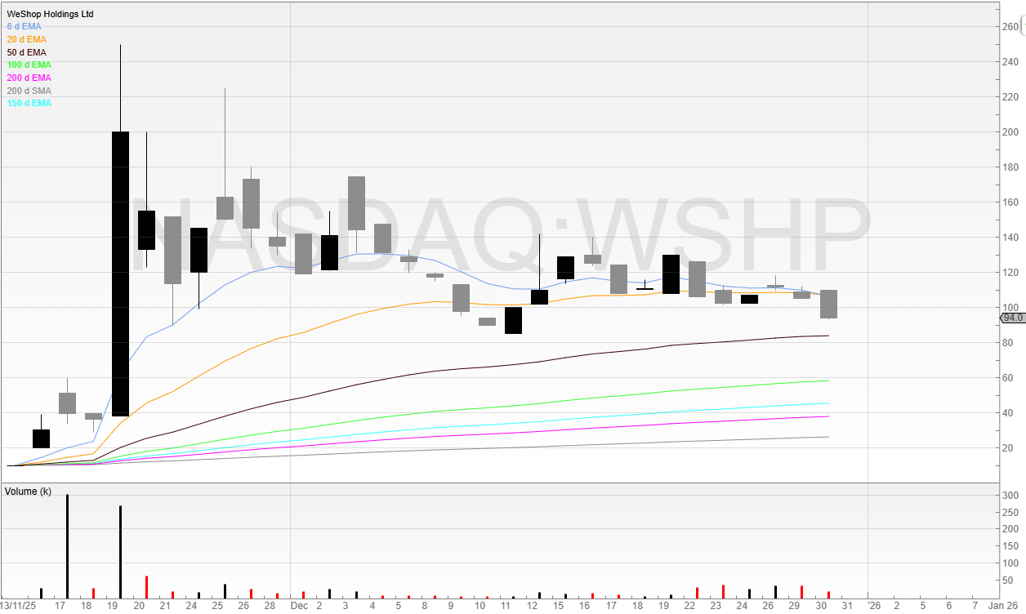
Task: Click the 94.0 current price tag
Action: pyautogui.click(x=1013, y=318)
